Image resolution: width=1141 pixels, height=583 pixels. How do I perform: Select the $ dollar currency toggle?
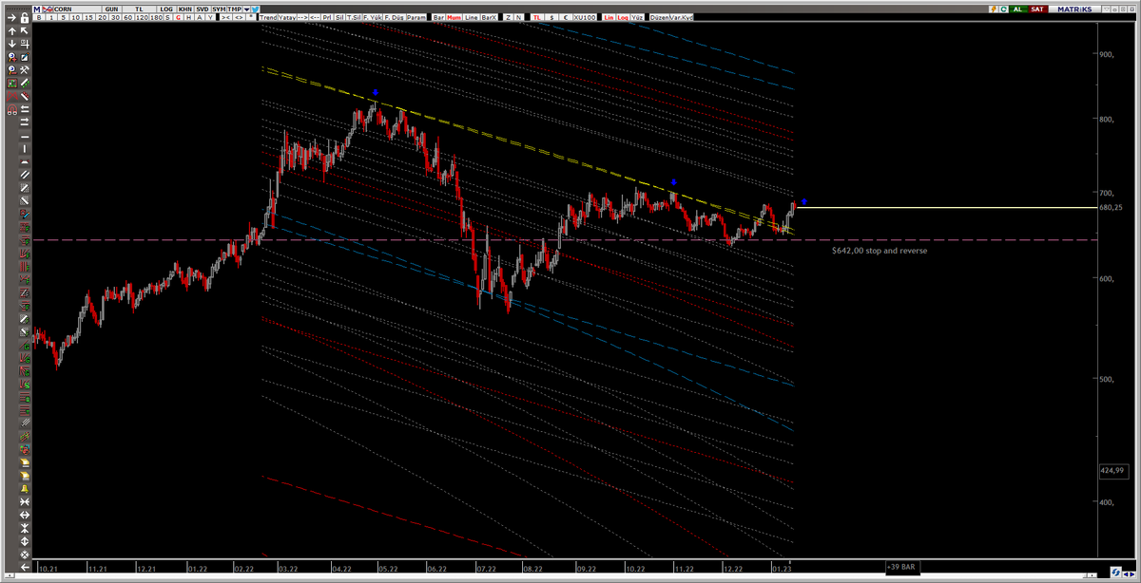(x=551, y=18)
